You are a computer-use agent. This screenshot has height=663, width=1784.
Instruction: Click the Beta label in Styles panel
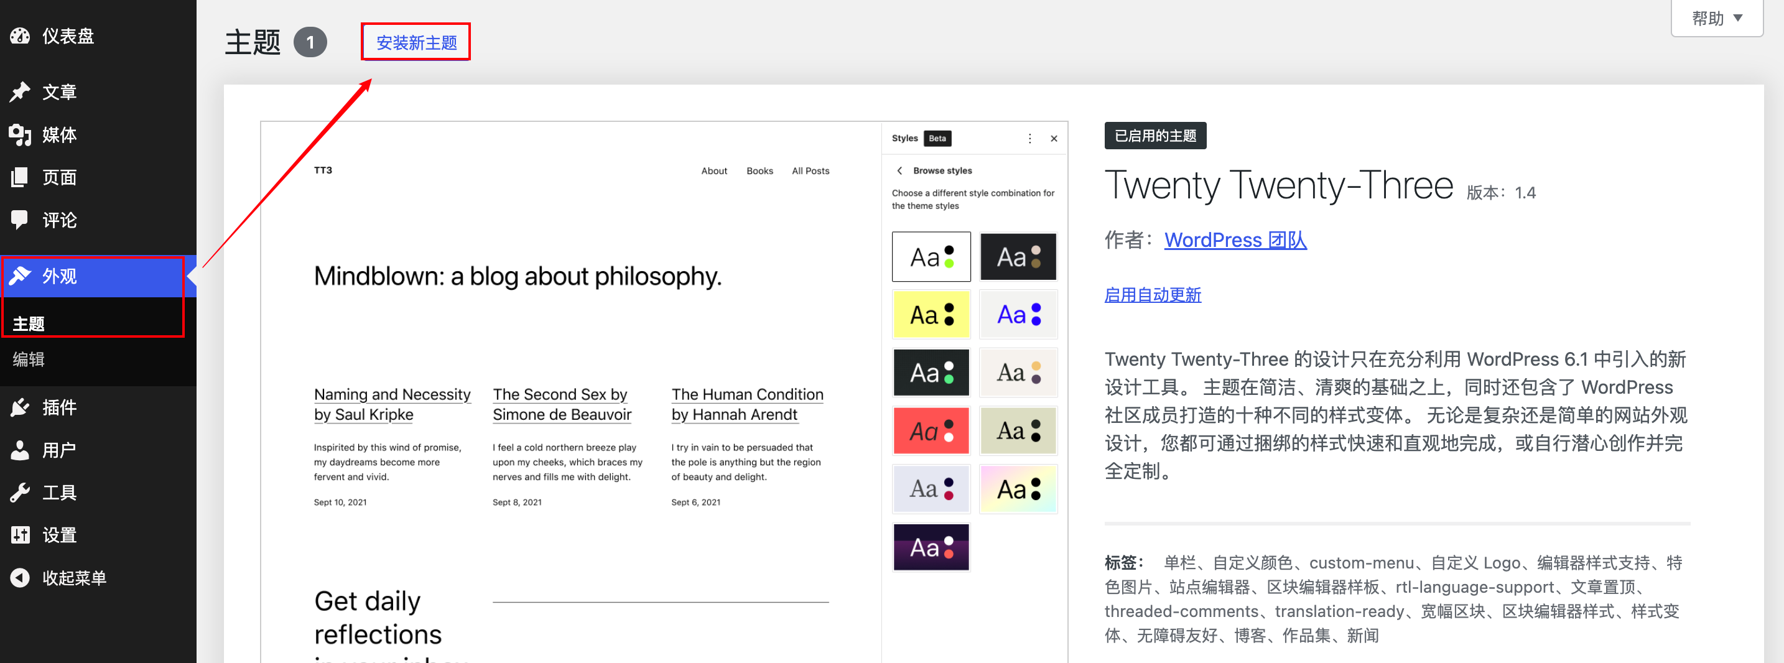(x=937, y=139)
